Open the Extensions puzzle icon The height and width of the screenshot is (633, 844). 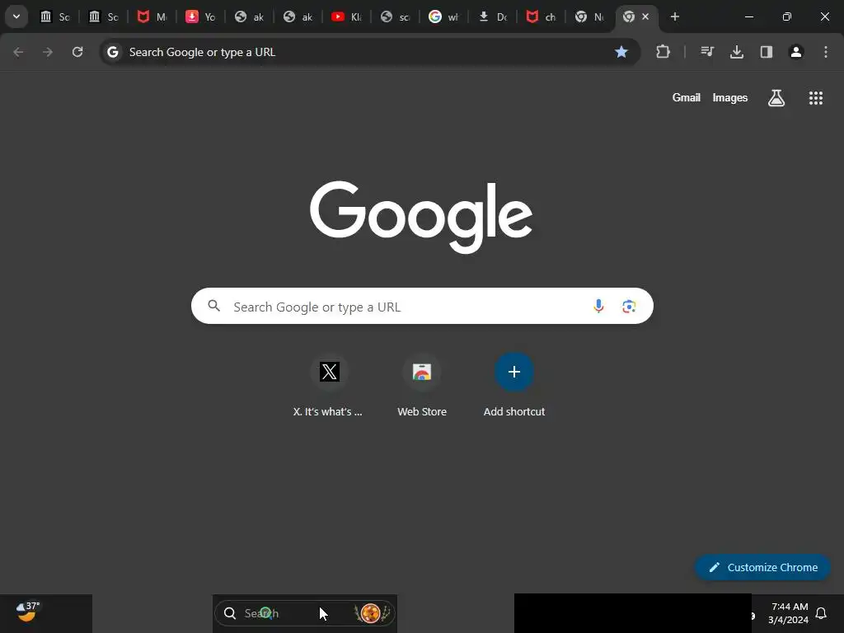(663, 52)
